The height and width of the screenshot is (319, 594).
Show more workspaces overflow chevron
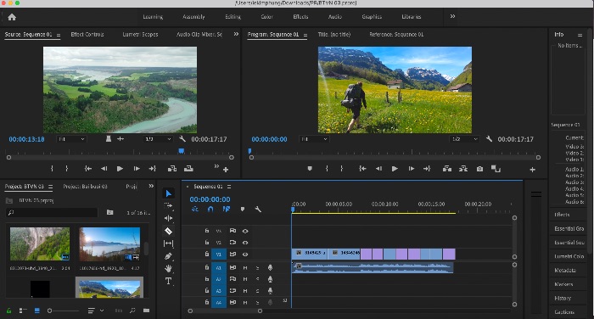(x=452, y=16)
